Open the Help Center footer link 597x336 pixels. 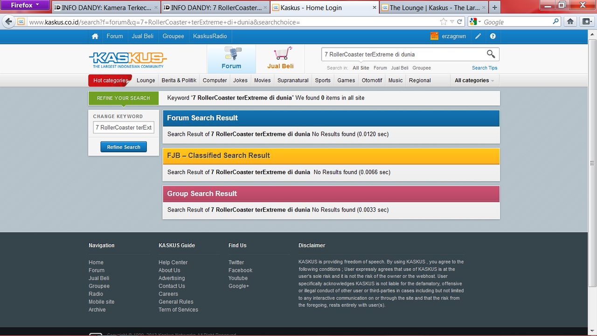[x=173, y=262]
